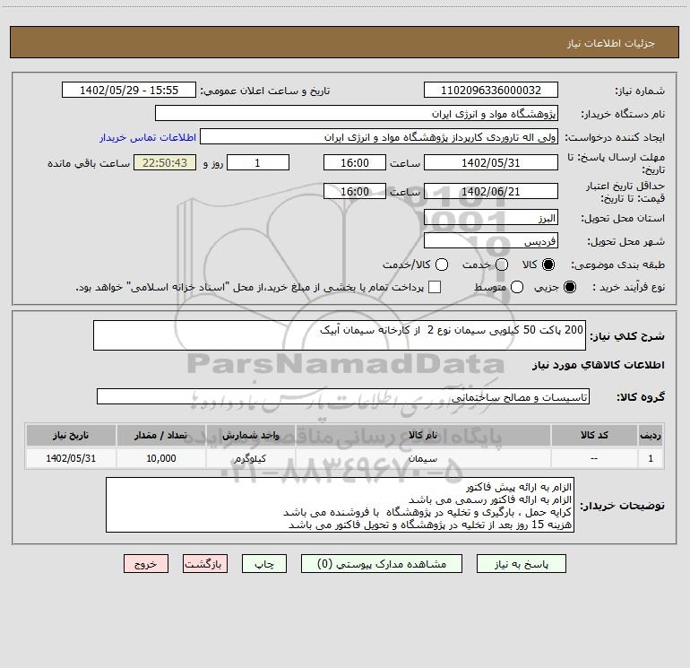Open the اطلاعات تماس خریدار link
The width and height of the screenshot is (690, 668).
coord(148,137)
